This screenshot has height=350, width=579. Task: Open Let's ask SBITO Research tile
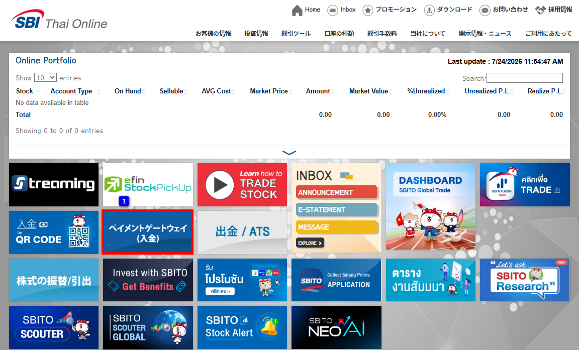click(x=525, y=280)
